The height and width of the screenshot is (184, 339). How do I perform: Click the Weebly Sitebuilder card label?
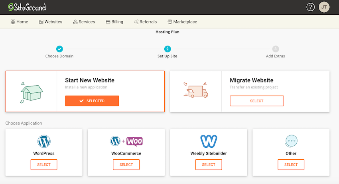[x=209, y=153]
